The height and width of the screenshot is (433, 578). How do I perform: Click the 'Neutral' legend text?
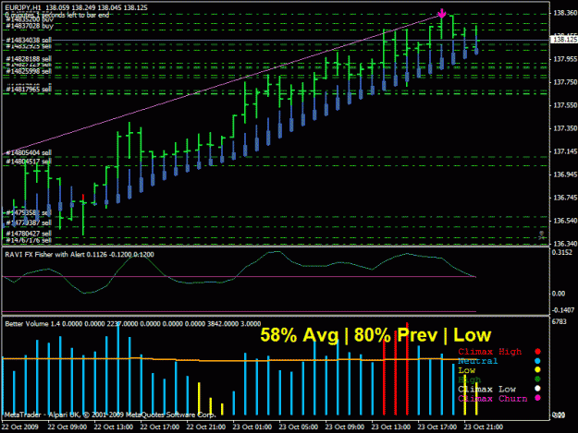click(478, 361)
